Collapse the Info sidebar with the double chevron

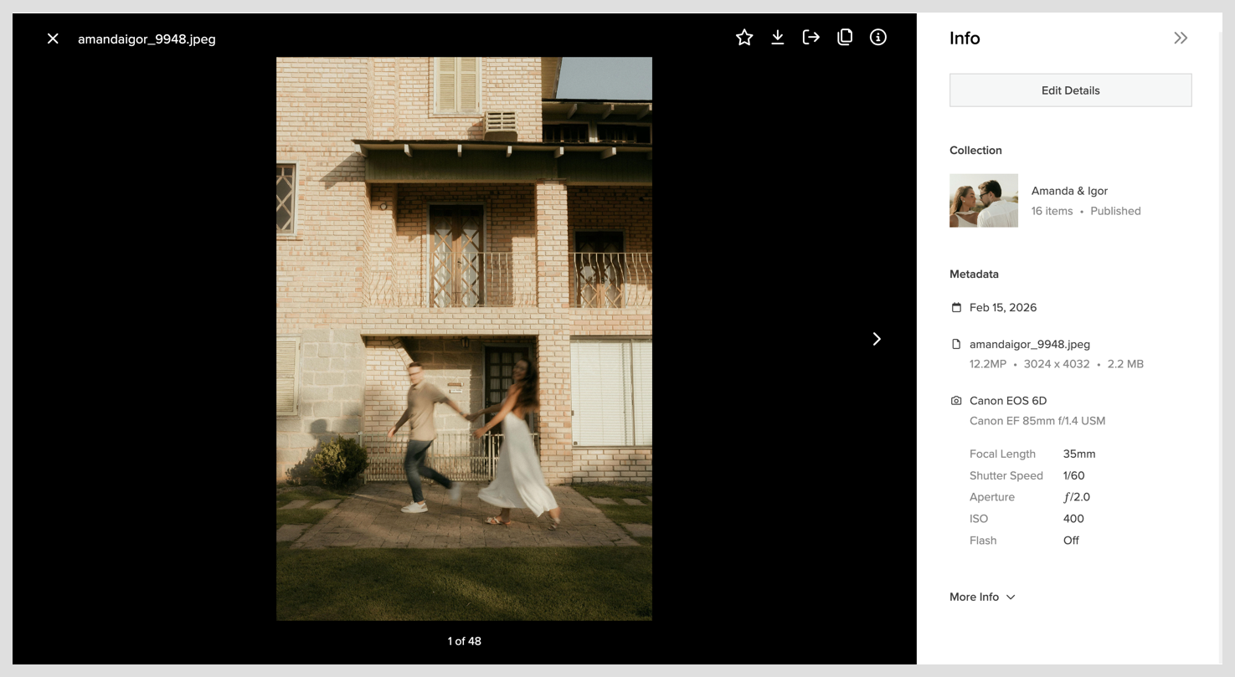[x=1181, y=37]
